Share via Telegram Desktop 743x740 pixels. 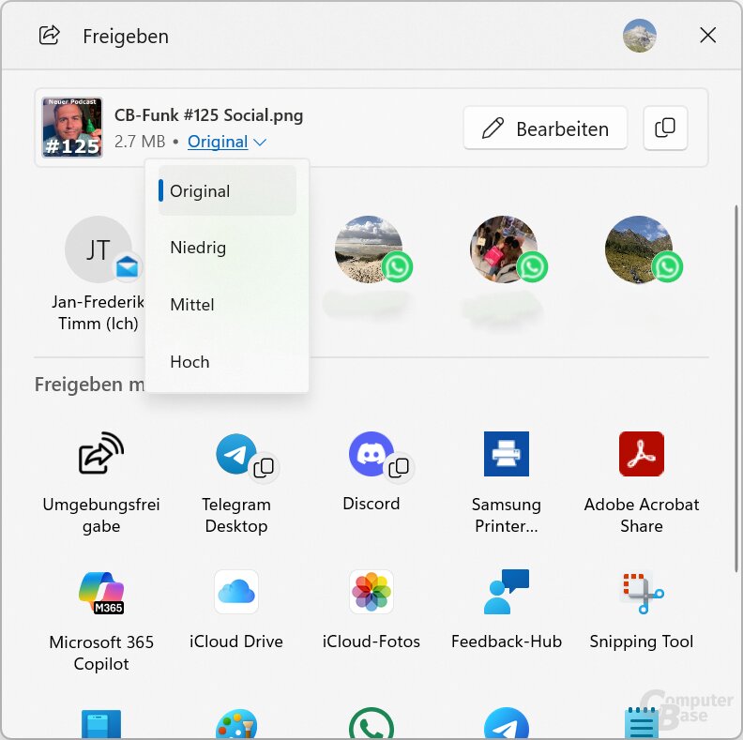[236, 483]
